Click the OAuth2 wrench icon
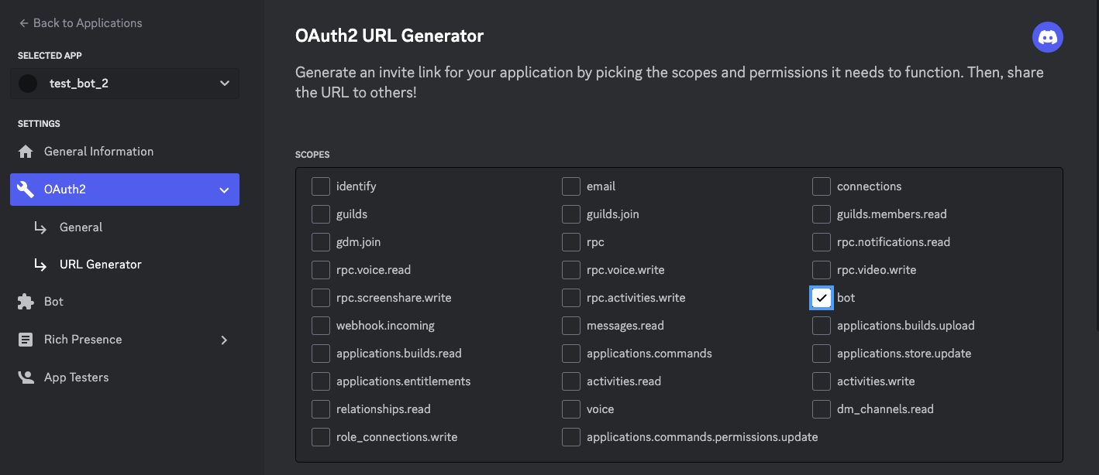The width and height of the screenshot is (1099, 475). tap(26, 190)
